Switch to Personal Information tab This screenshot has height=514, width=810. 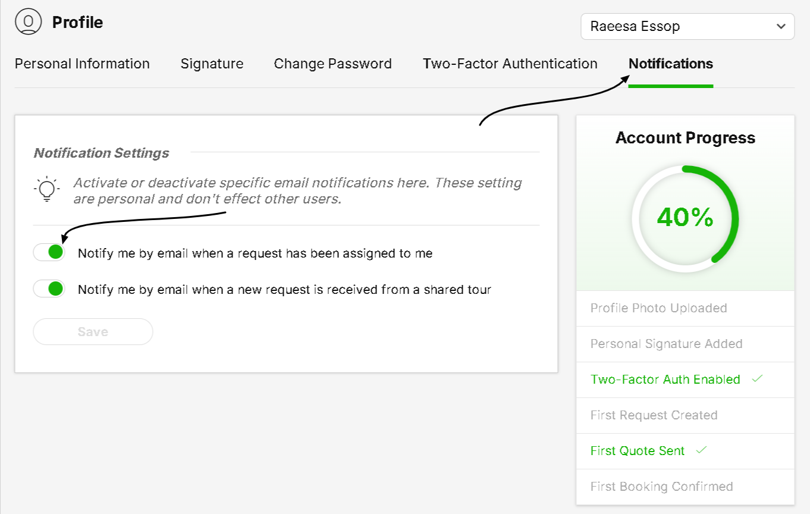coord(82,64)
